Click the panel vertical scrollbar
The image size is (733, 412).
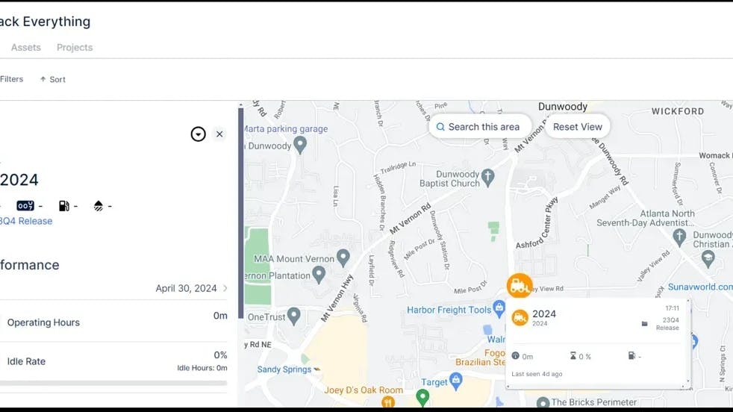click(241, 213)
